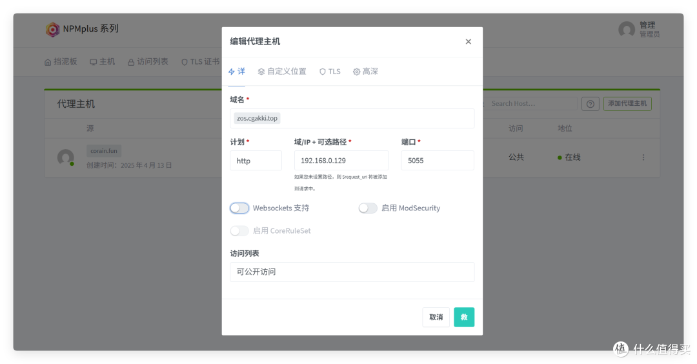
Task: Click the port field showing 5055
Action: (438, 161)
